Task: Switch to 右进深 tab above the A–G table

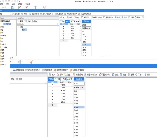Action: (x=78, y=21)
